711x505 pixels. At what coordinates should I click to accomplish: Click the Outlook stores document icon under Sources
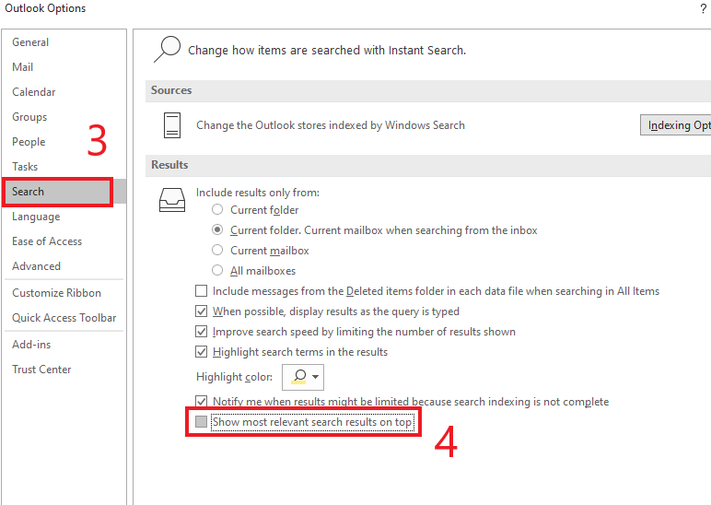(x=172, y=125)
